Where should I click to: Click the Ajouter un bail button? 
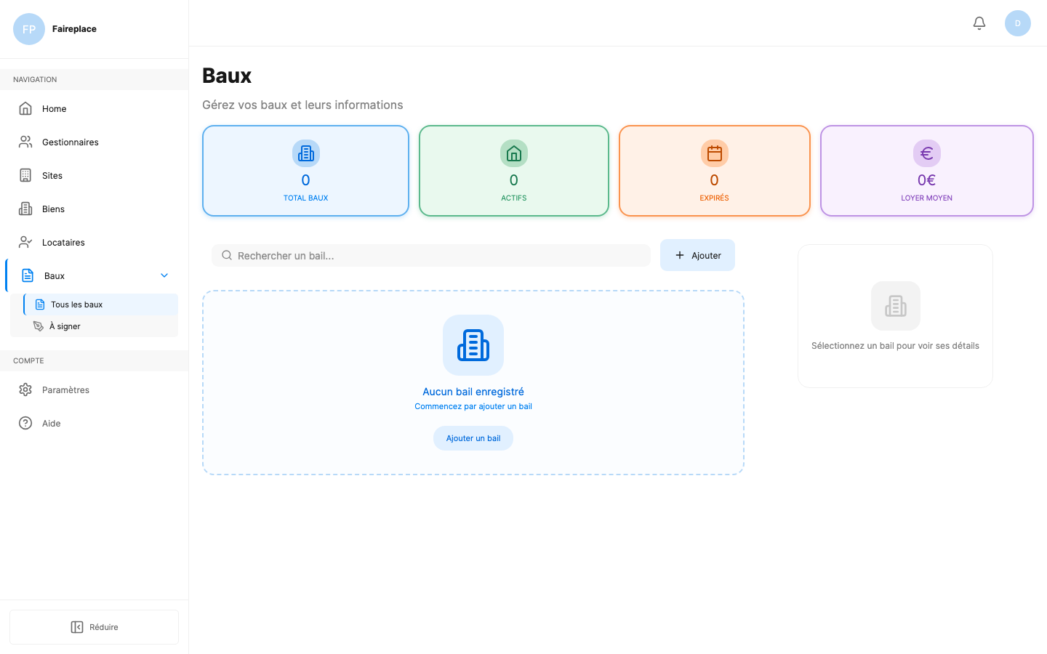point(473,437)
